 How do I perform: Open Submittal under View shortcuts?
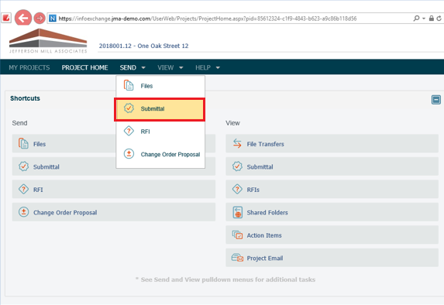tap(332, 166)
